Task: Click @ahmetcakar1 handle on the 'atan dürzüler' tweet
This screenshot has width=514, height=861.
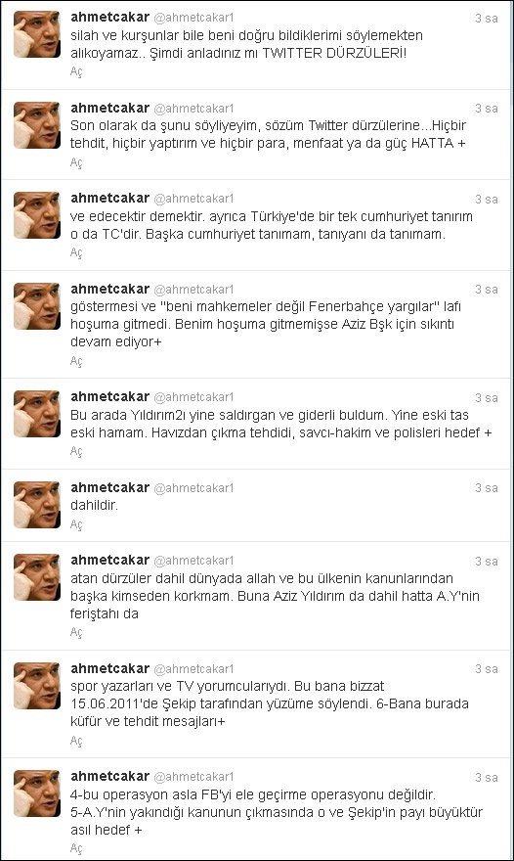Action: click(x=193, y=561)
